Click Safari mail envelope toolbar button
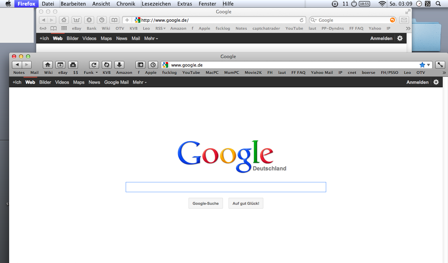 click(x=404, y=20)
